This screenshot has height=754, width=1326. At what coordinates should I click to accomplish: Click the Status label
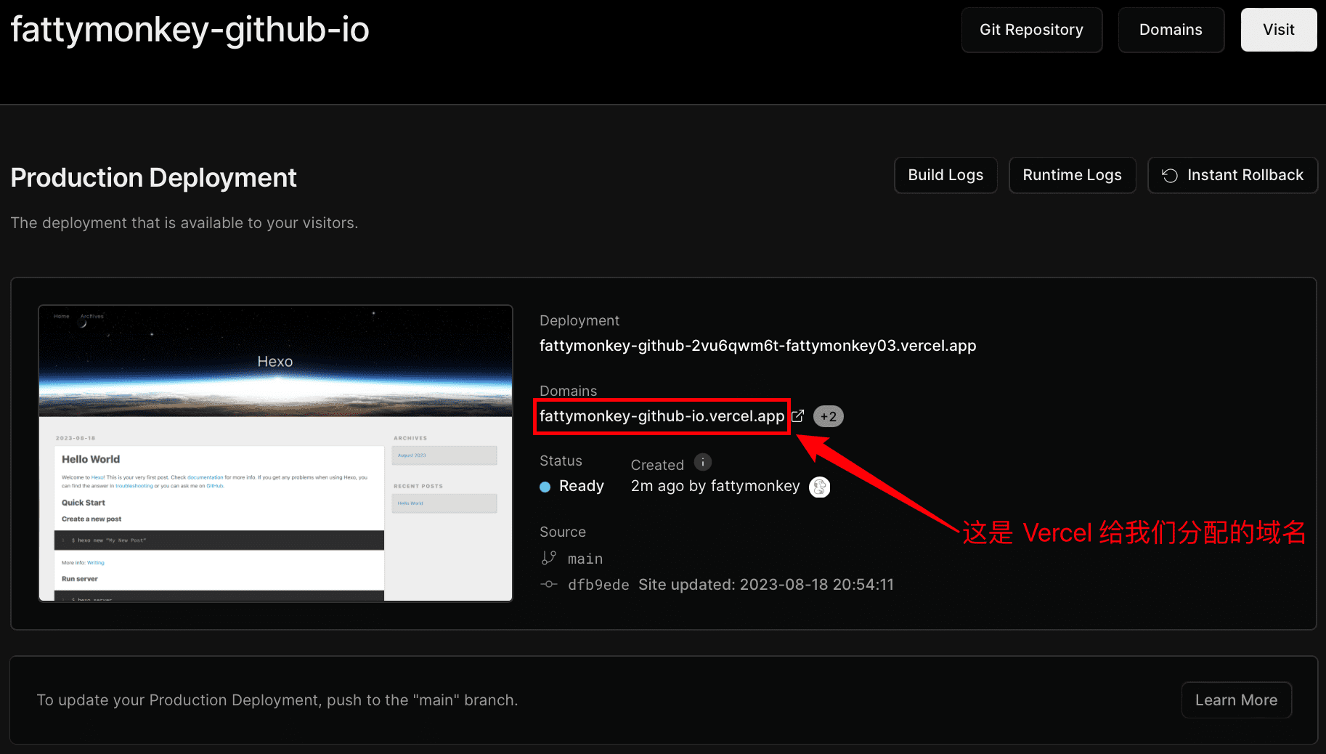coord(561,461)
